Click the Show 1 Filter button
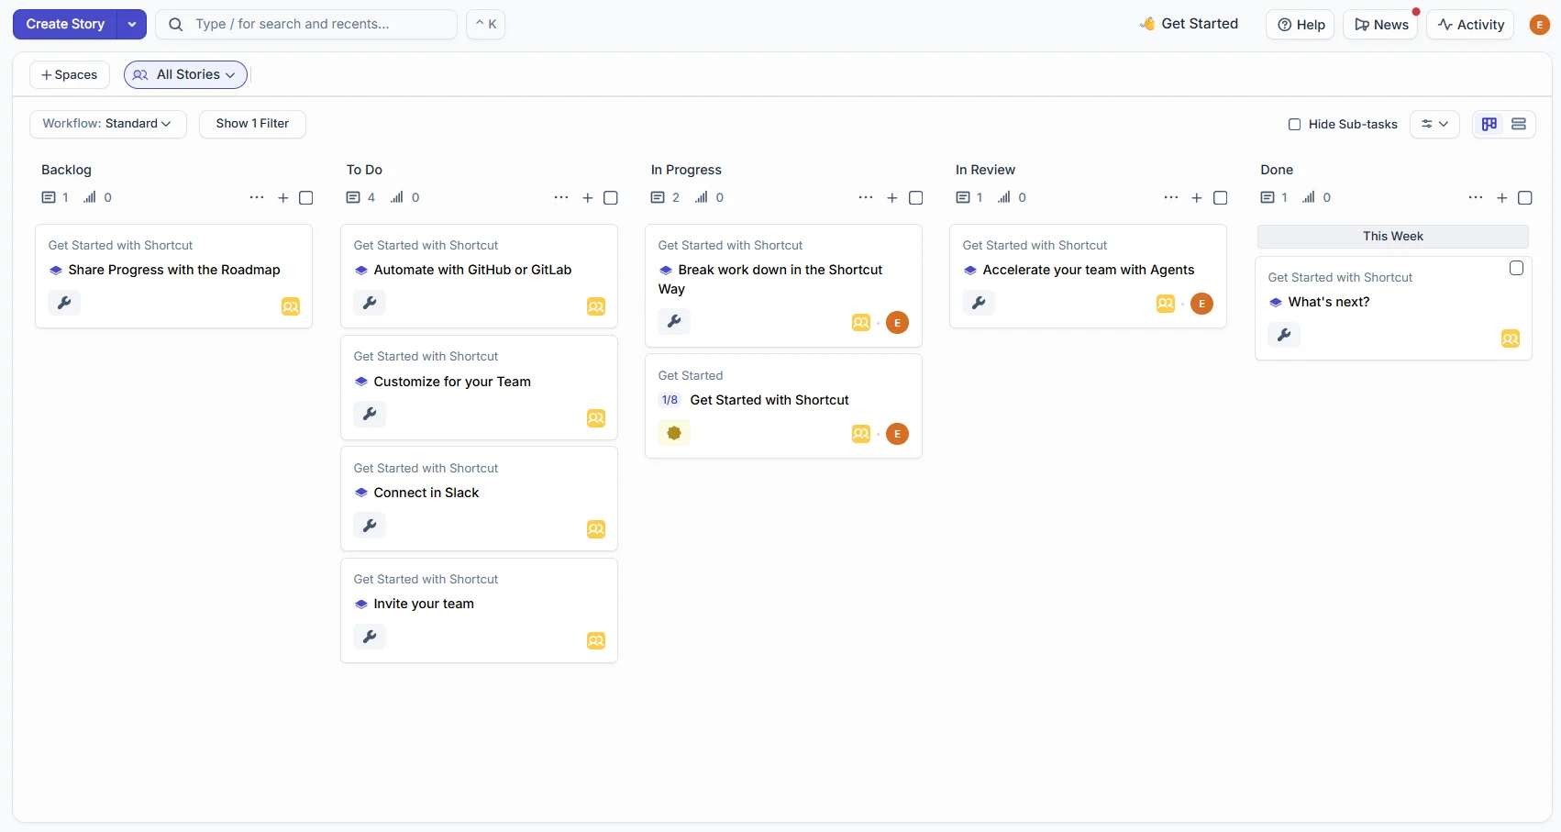The height and width of the screenshot is (832, 1561). coord(252,124)
